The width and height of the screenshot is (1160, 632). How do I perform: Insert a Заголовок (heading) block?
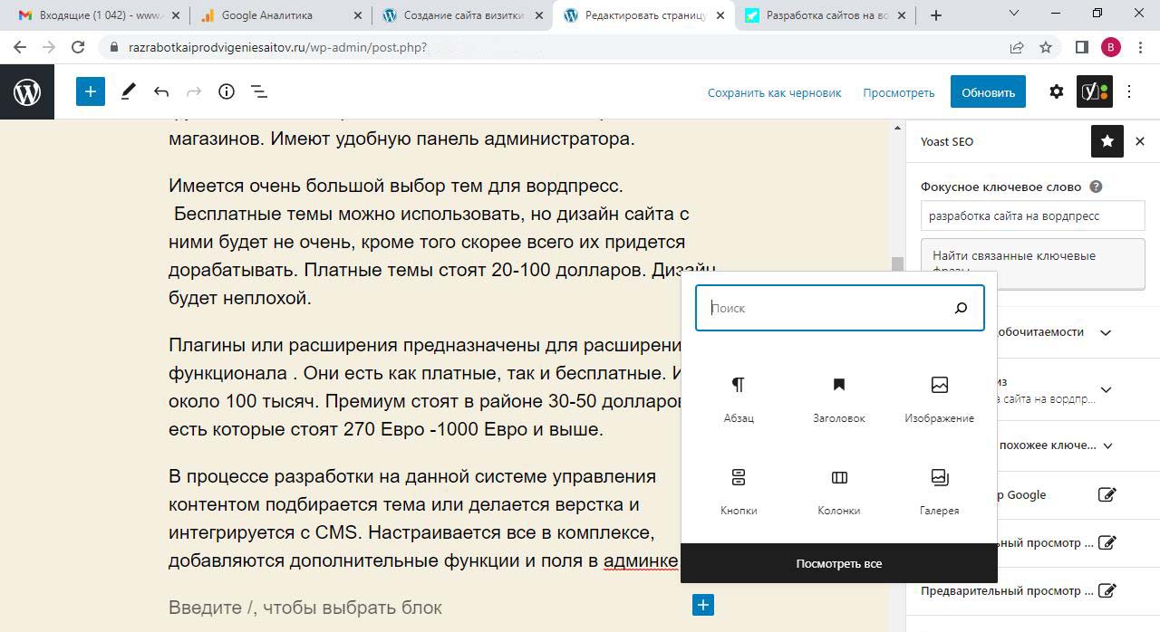click(839, 398)
